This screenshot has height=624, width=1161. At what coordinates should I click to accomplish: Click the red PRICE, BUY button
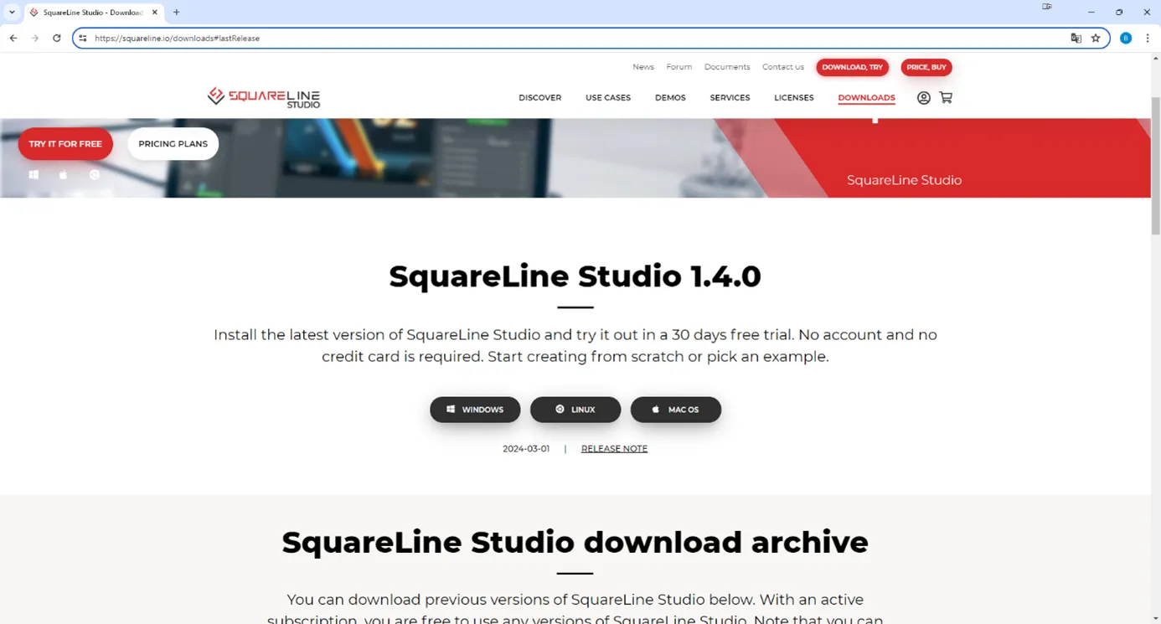[926, 67]
